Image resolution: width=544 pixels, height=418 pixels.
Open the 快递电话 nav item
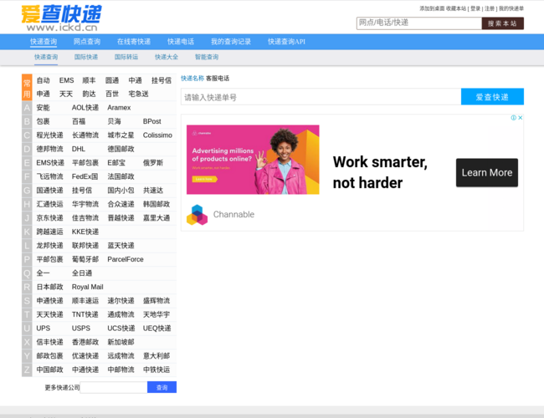[181, 42]
